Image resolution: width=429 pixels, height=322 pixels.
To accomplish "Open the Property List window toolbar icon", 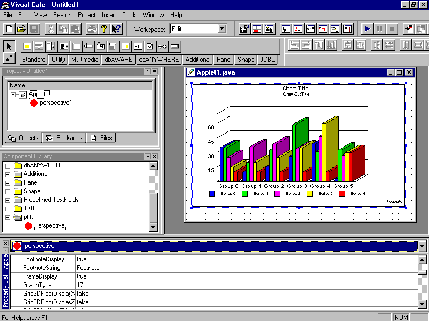I will tap(244, 29).
